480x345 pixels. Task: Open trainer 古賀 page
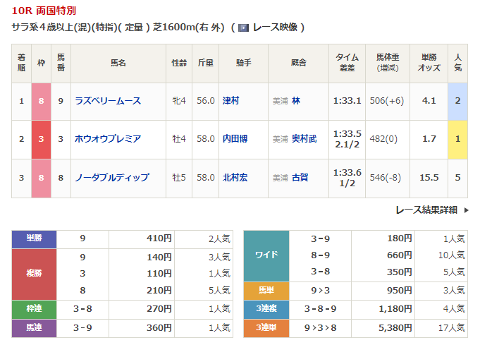coord(300,178)
